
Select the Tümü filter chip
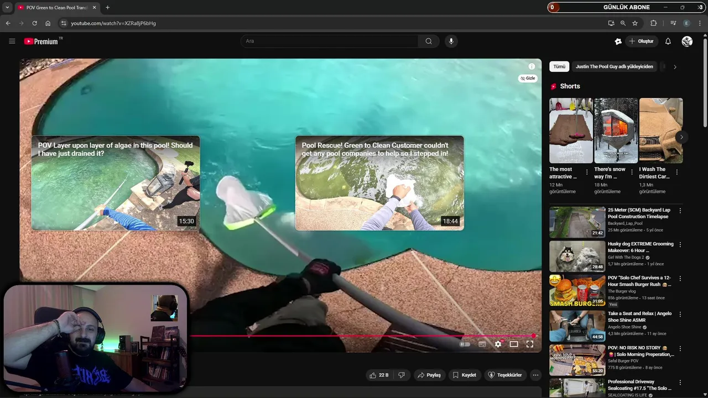point(559,66)
